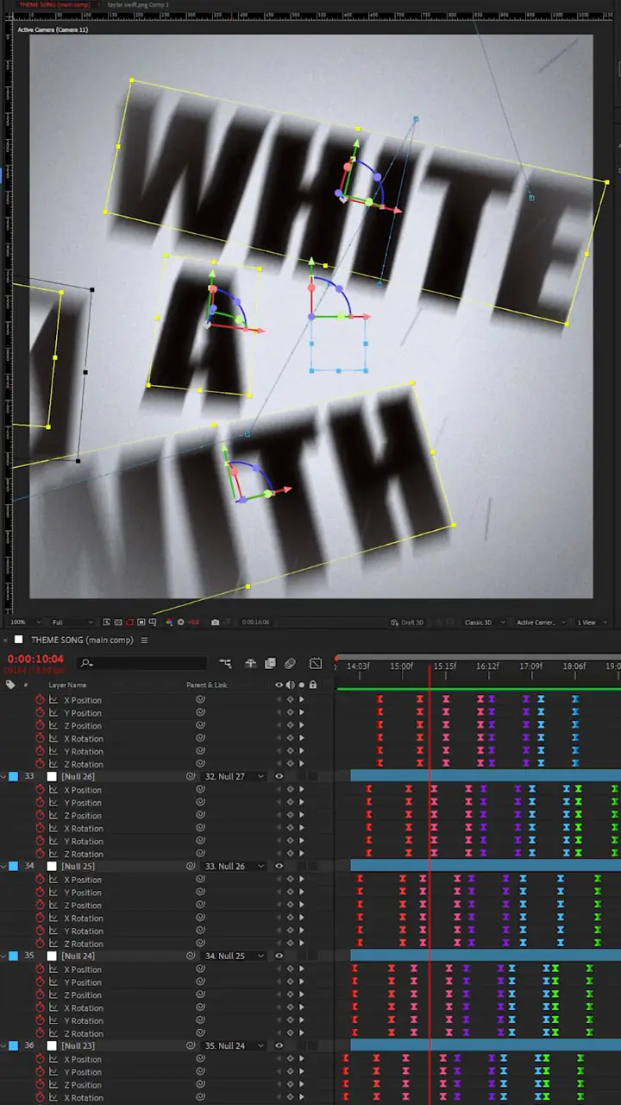Image resolution: width=621 pixels, height=1105 pixels.
Task: Hide Null 25 layer with eye toggle
Action: 279,867
